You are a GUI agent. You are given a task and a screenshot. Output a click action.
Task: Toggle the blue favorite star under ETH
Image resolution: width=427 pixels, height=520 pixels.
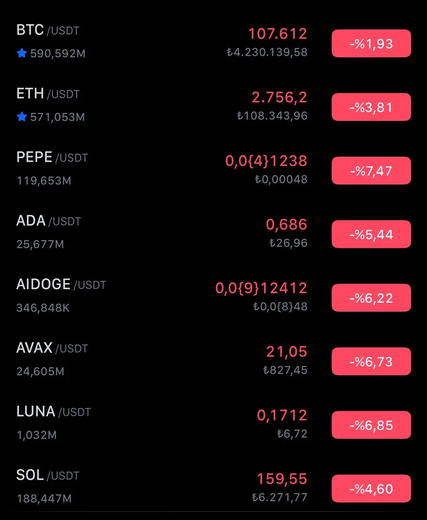point(22,117)
